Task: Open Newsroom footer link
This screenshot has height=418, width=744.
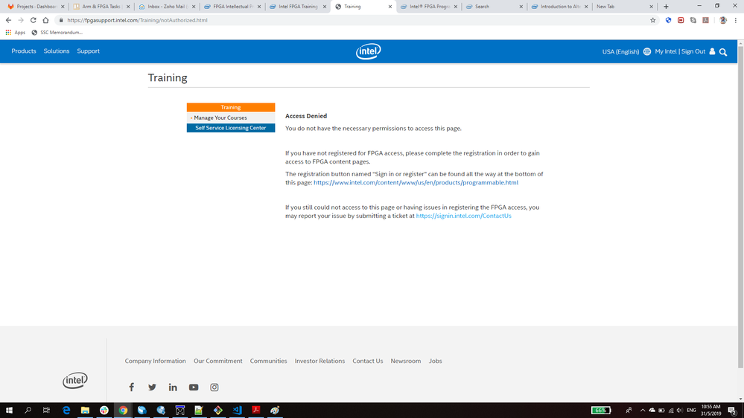Action: (406, 361)
